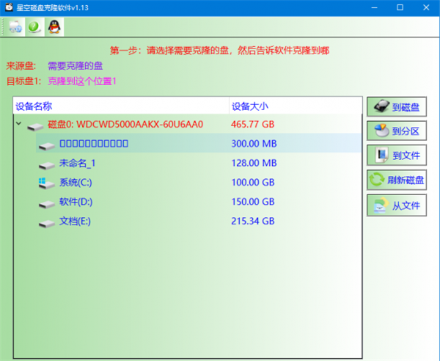Screen dimensions: 440x361
Task: Click the drive icon beside 文档(E:)
Action: [x=47, y=221]
